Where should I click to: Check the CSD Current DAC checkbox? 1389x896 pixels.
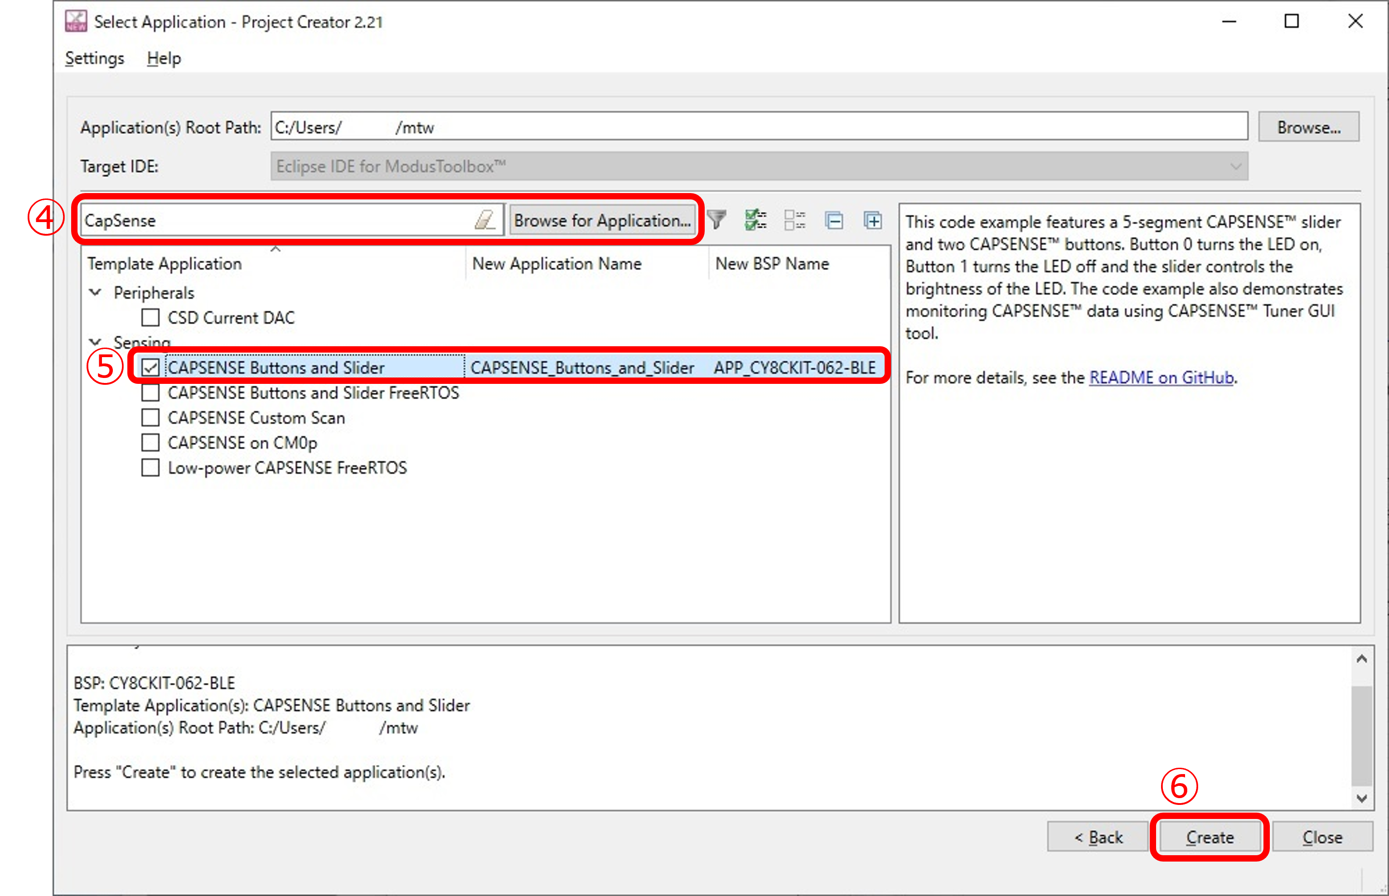pyautogui.click(x=150, y=318)
